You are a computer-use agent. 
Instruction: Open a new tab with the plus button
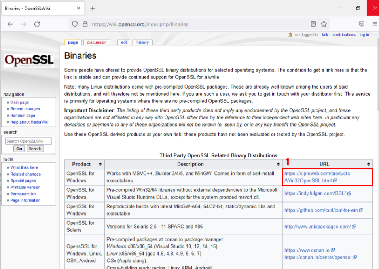pos(93,8)
